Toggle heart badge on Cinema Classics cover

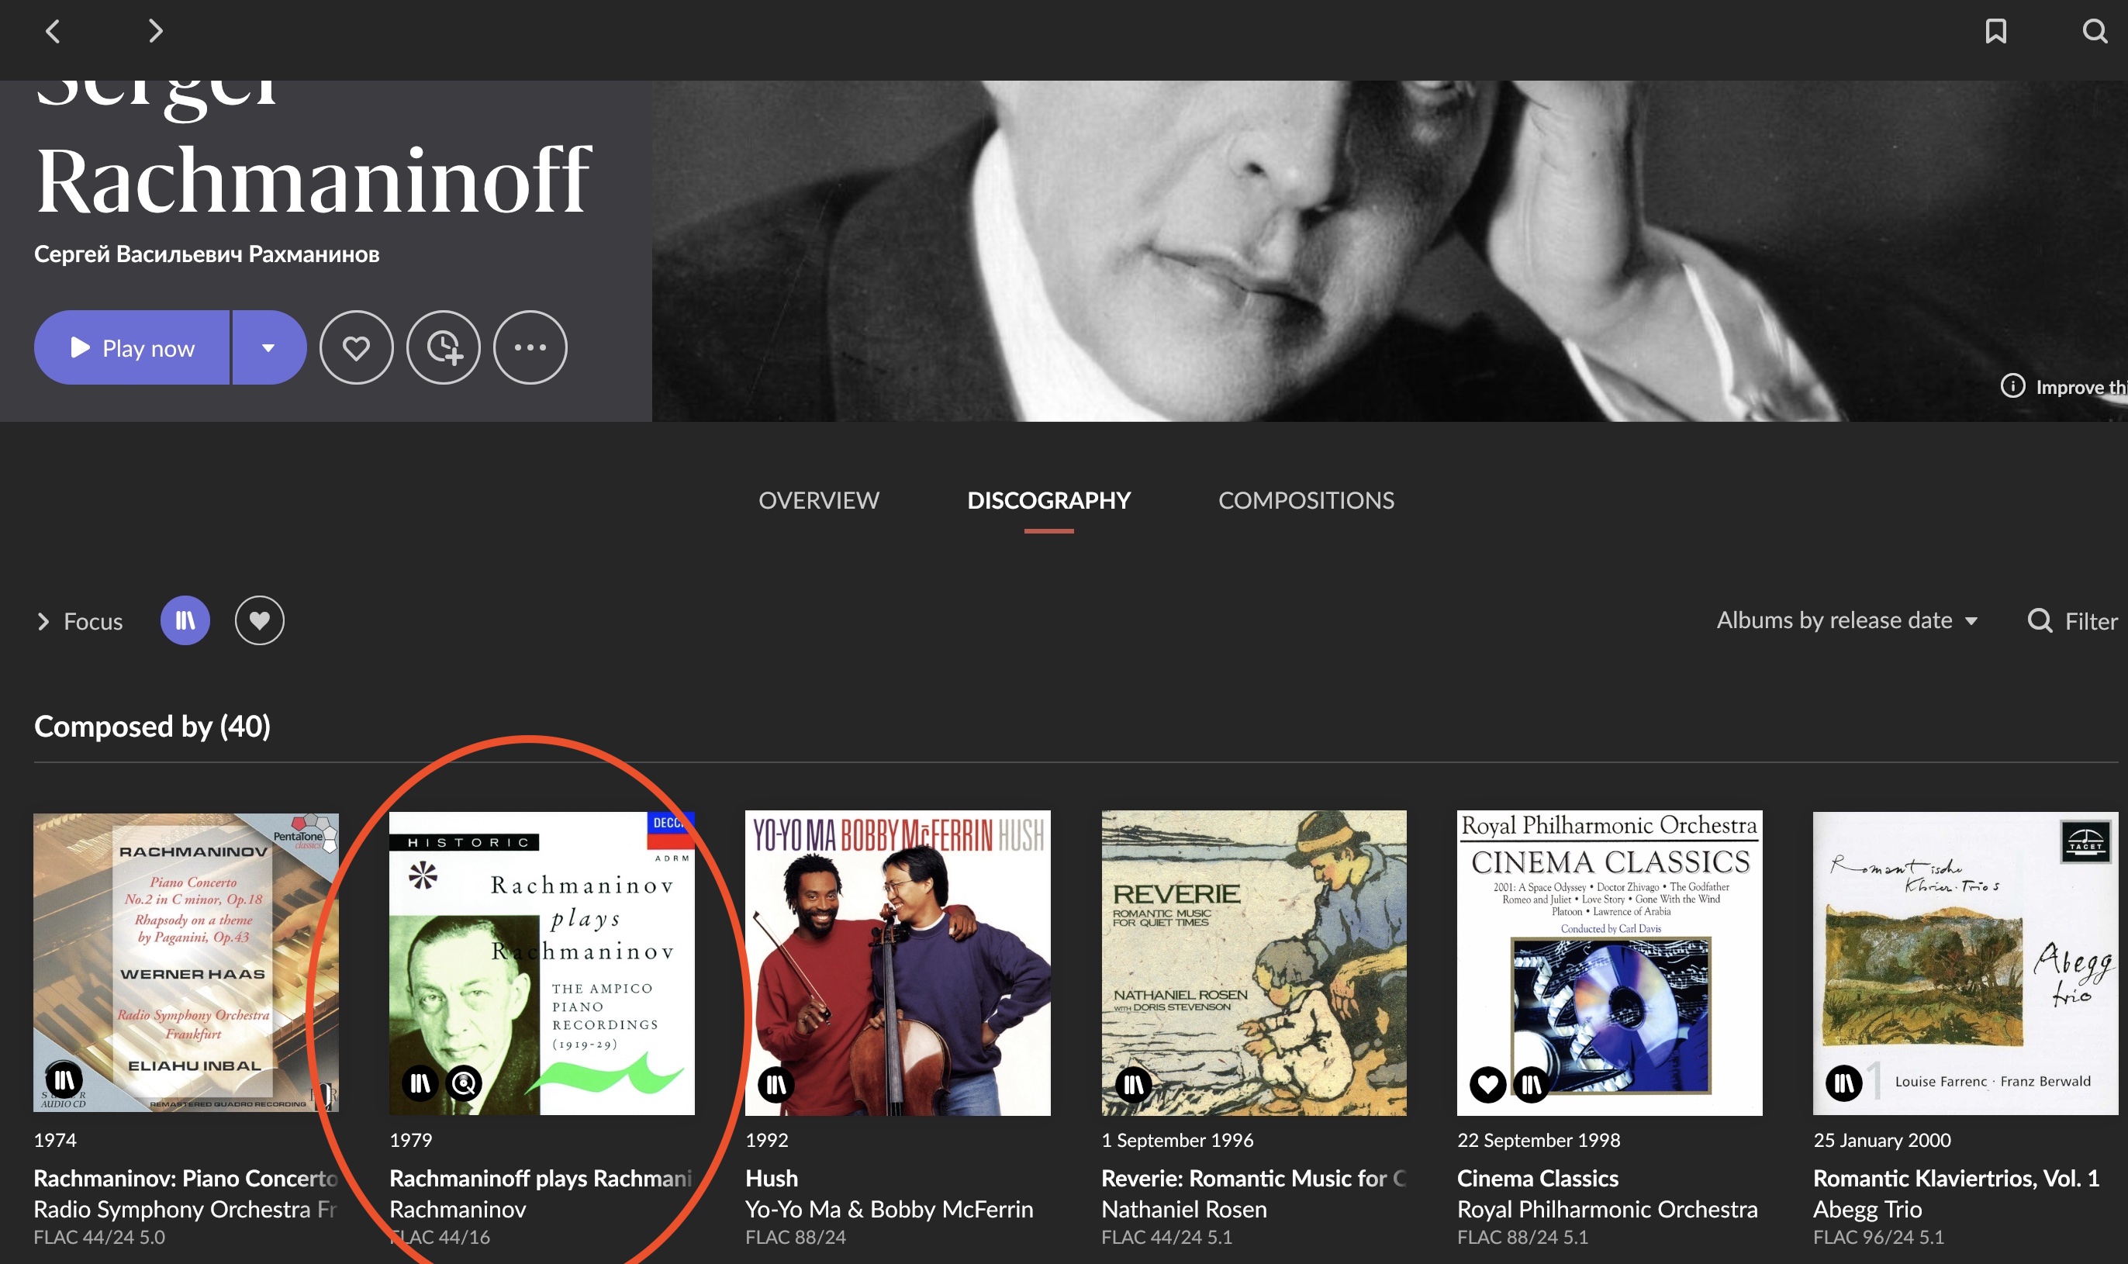point(1487,1084)
